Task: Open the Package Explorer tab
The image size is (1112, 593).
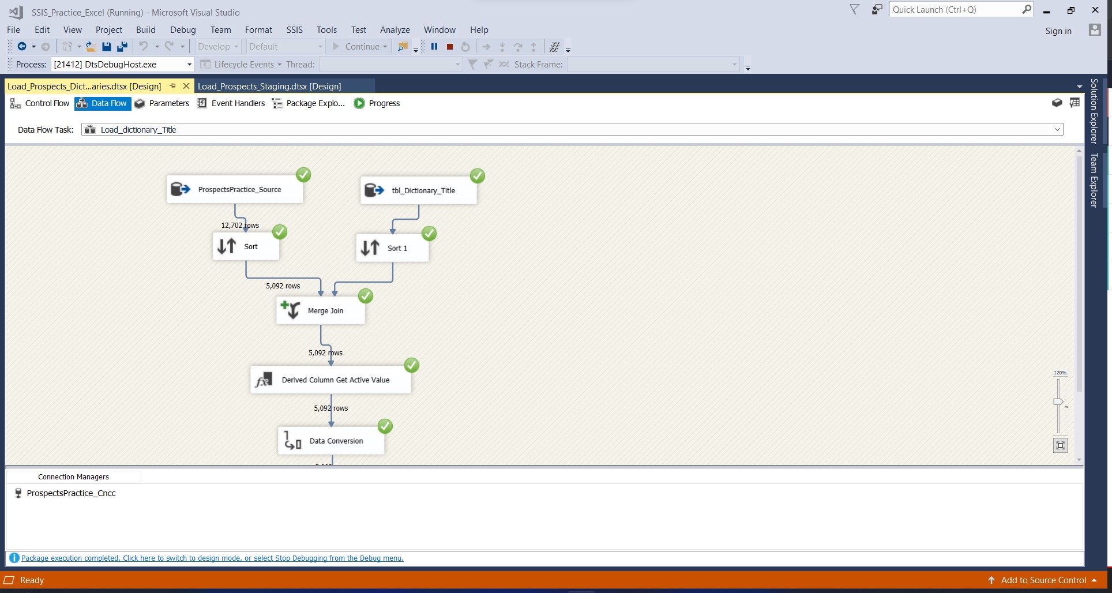Action: (309, 103)
